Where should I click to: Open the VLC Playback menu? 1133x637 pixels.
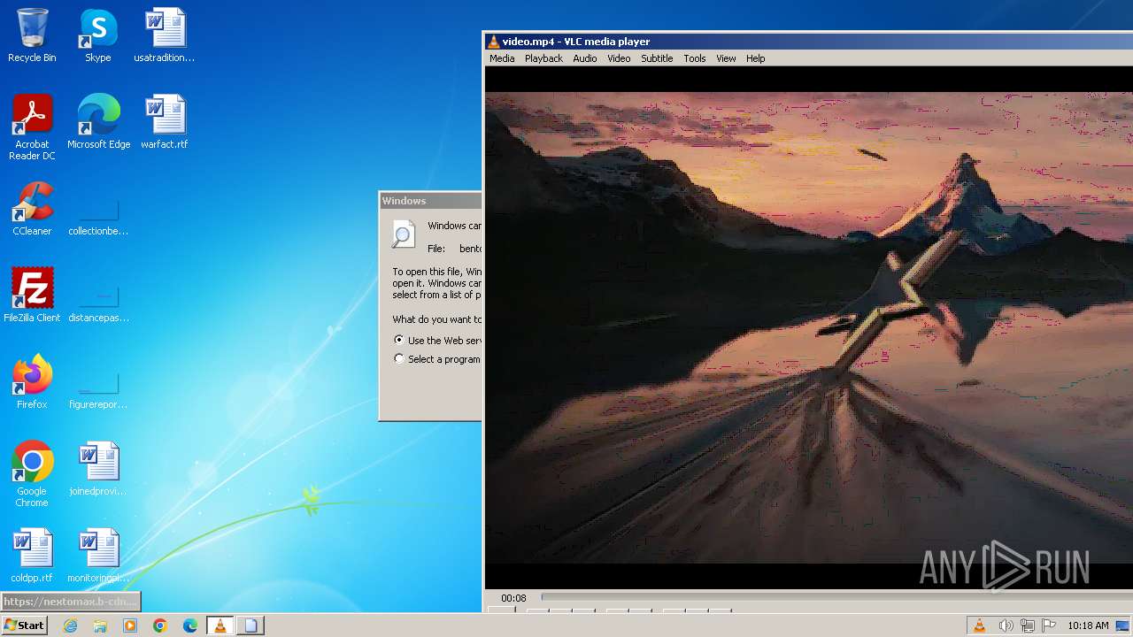pos(543,58)
